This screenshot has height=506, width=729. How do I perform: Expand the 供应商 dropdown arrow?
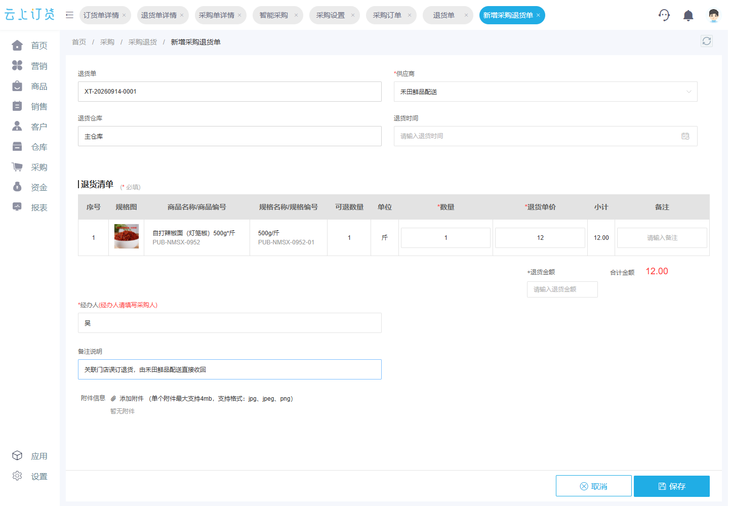[688, 92]
